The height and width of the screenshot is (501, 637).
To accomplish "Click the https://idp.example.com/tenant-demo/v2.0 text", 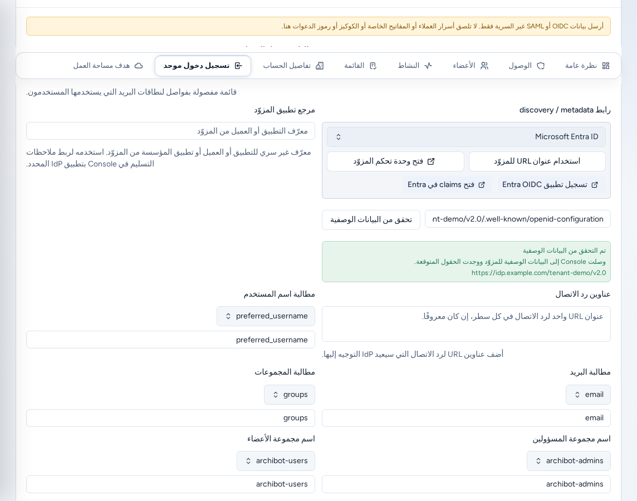I will click(x=538, y=273).
